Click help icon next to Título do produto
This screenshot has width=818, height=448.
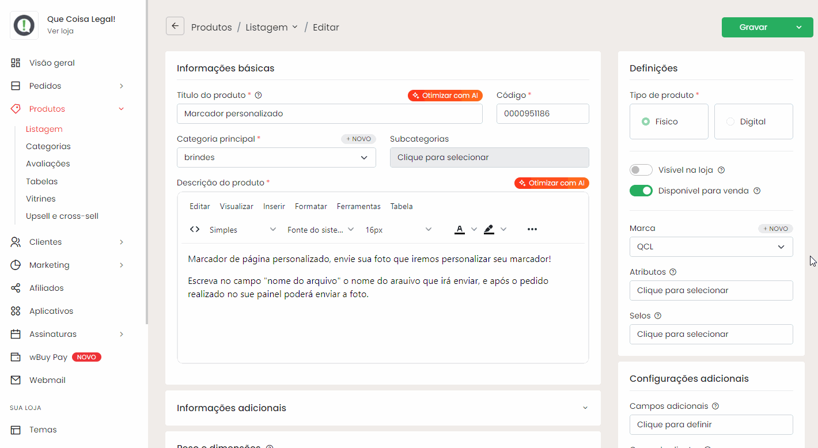[258, 96]
